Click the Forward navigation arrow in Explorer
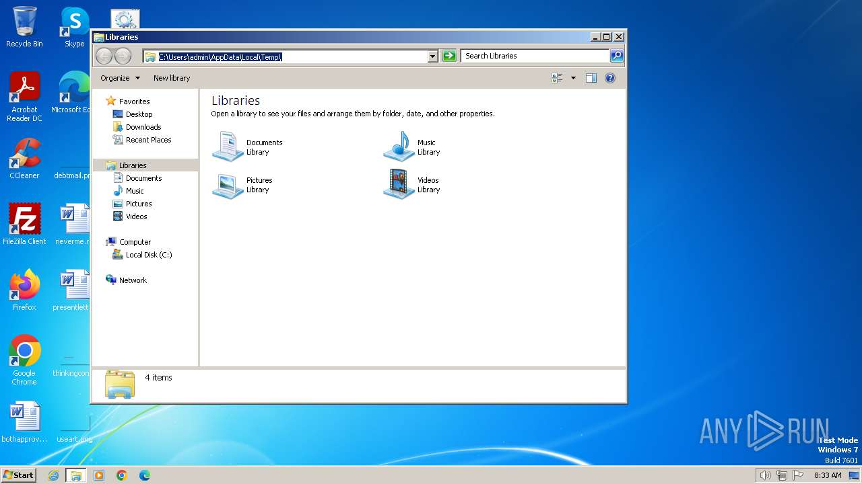 123,56
